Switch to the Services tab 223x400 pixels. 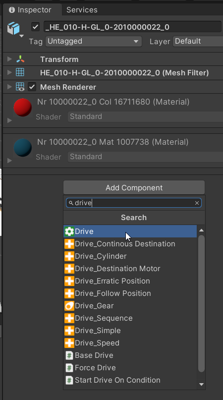click(x=82, y=10)
